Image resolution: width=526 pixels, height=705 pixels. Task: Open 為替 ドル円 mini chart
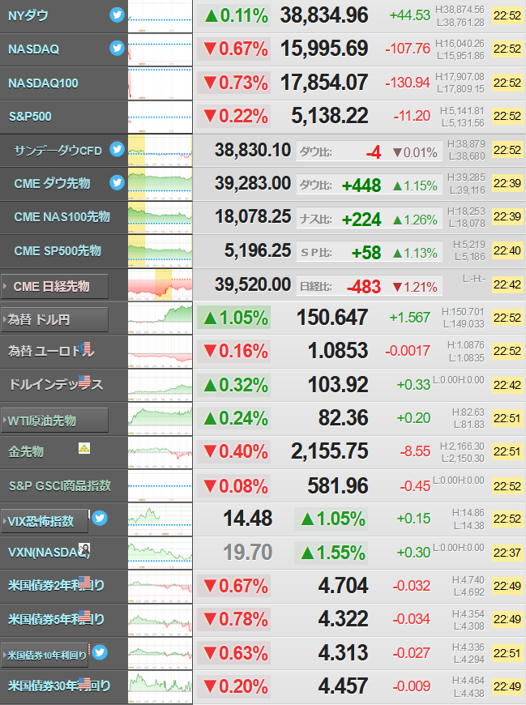(160, 318)
